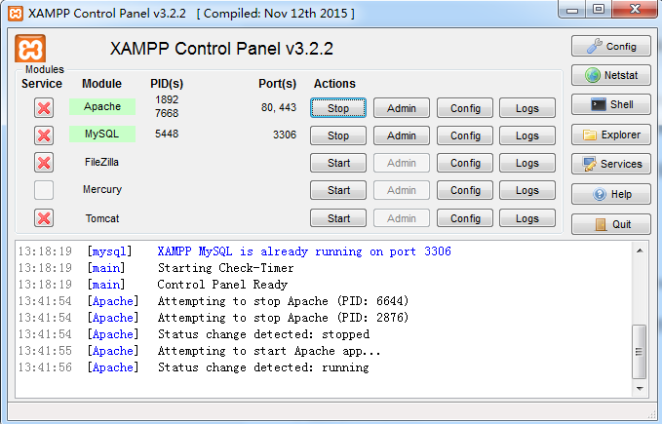The width and height of the screenshot is (662, 424).
Task: Click the log scrollbar up arrow
Action: coord(640,251)
